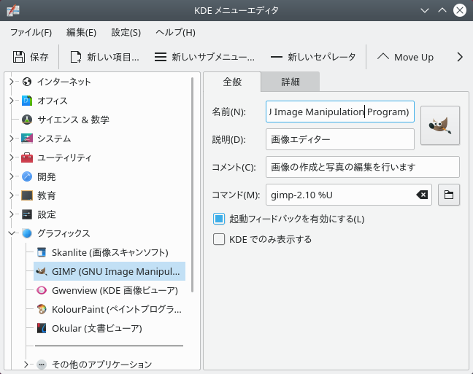The height and width of the screenshot is (374, 473).
Task: Click the システム category icon
Action: click(x=27, y=139)
